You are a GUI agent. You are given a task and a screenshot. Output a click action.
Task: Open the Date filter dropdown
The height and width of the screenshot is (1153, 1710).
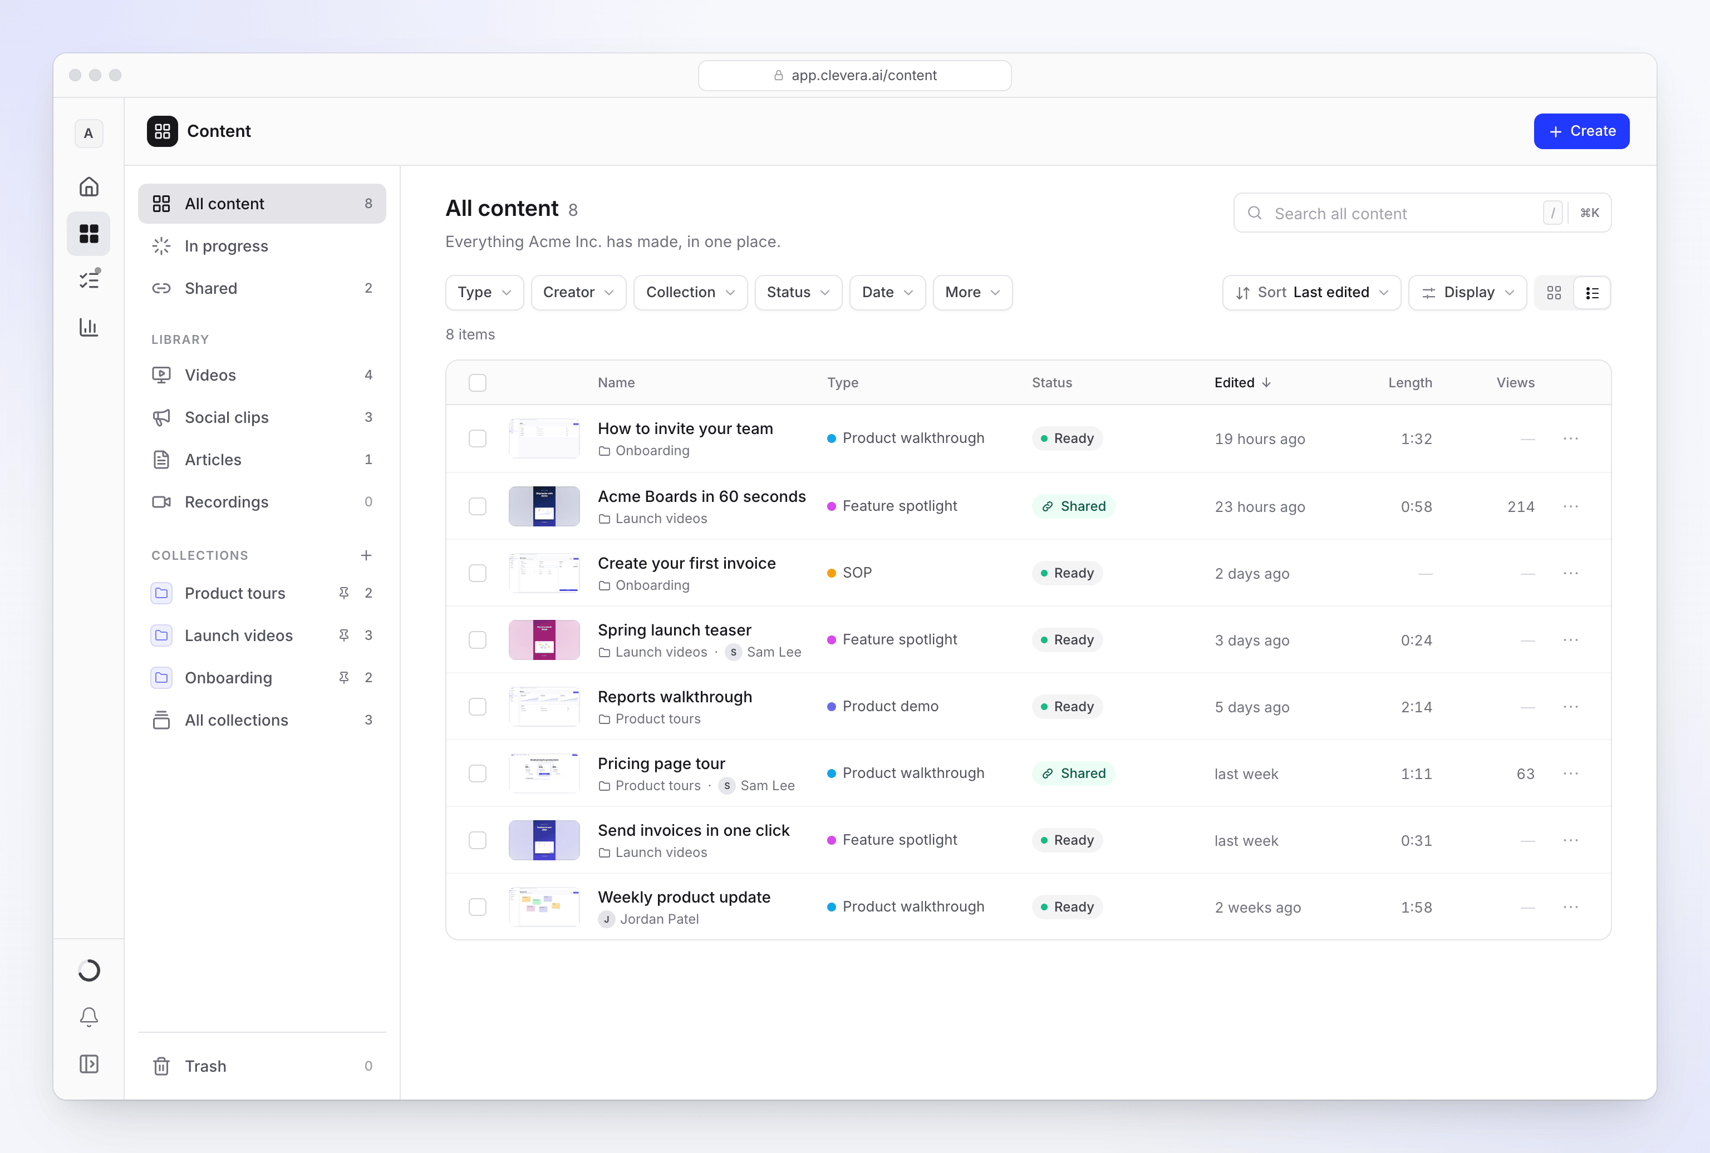[x=887, y=293]
